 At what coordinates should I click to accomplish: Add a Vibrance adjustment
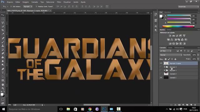tap(184, 36)
